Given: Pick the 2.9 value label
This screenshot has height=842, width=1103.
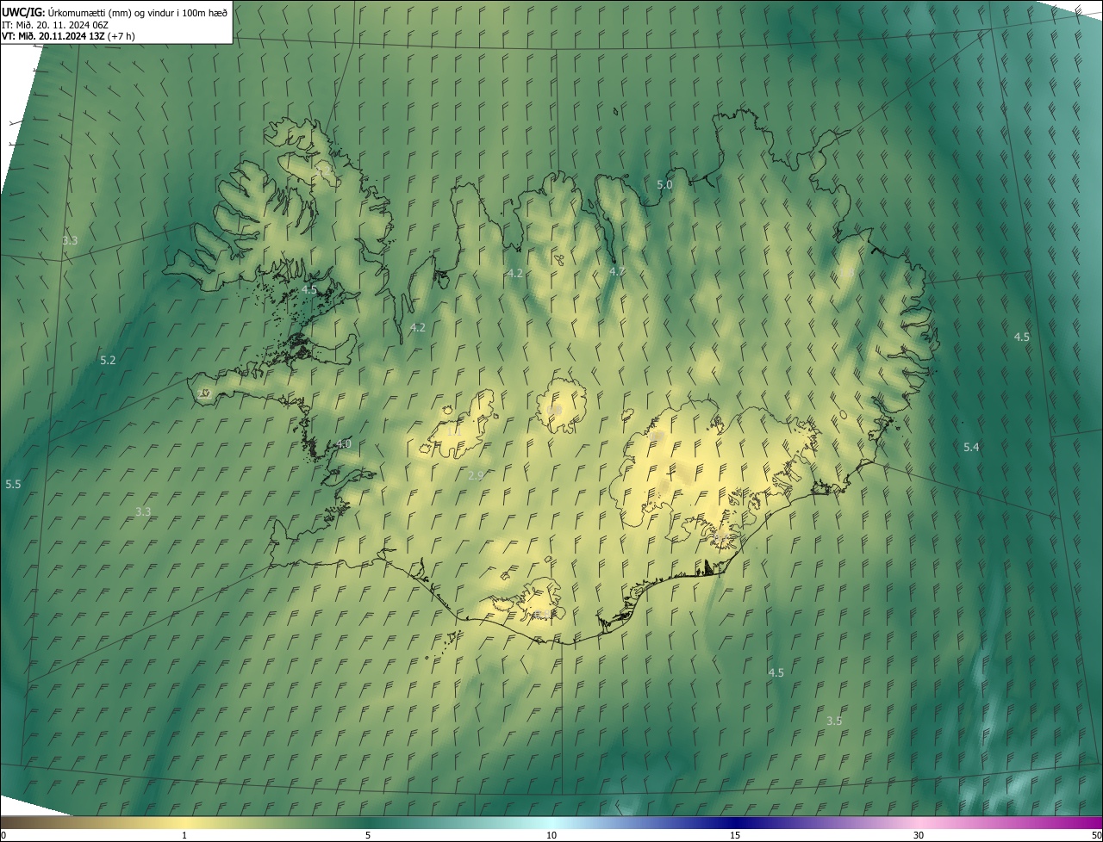Looking at the screenshot, I should click(x=477, y=475).
